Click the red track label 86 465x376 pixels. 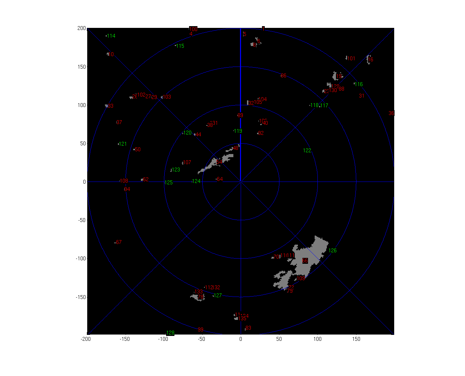pyautogui.click(x=283, y=76)
